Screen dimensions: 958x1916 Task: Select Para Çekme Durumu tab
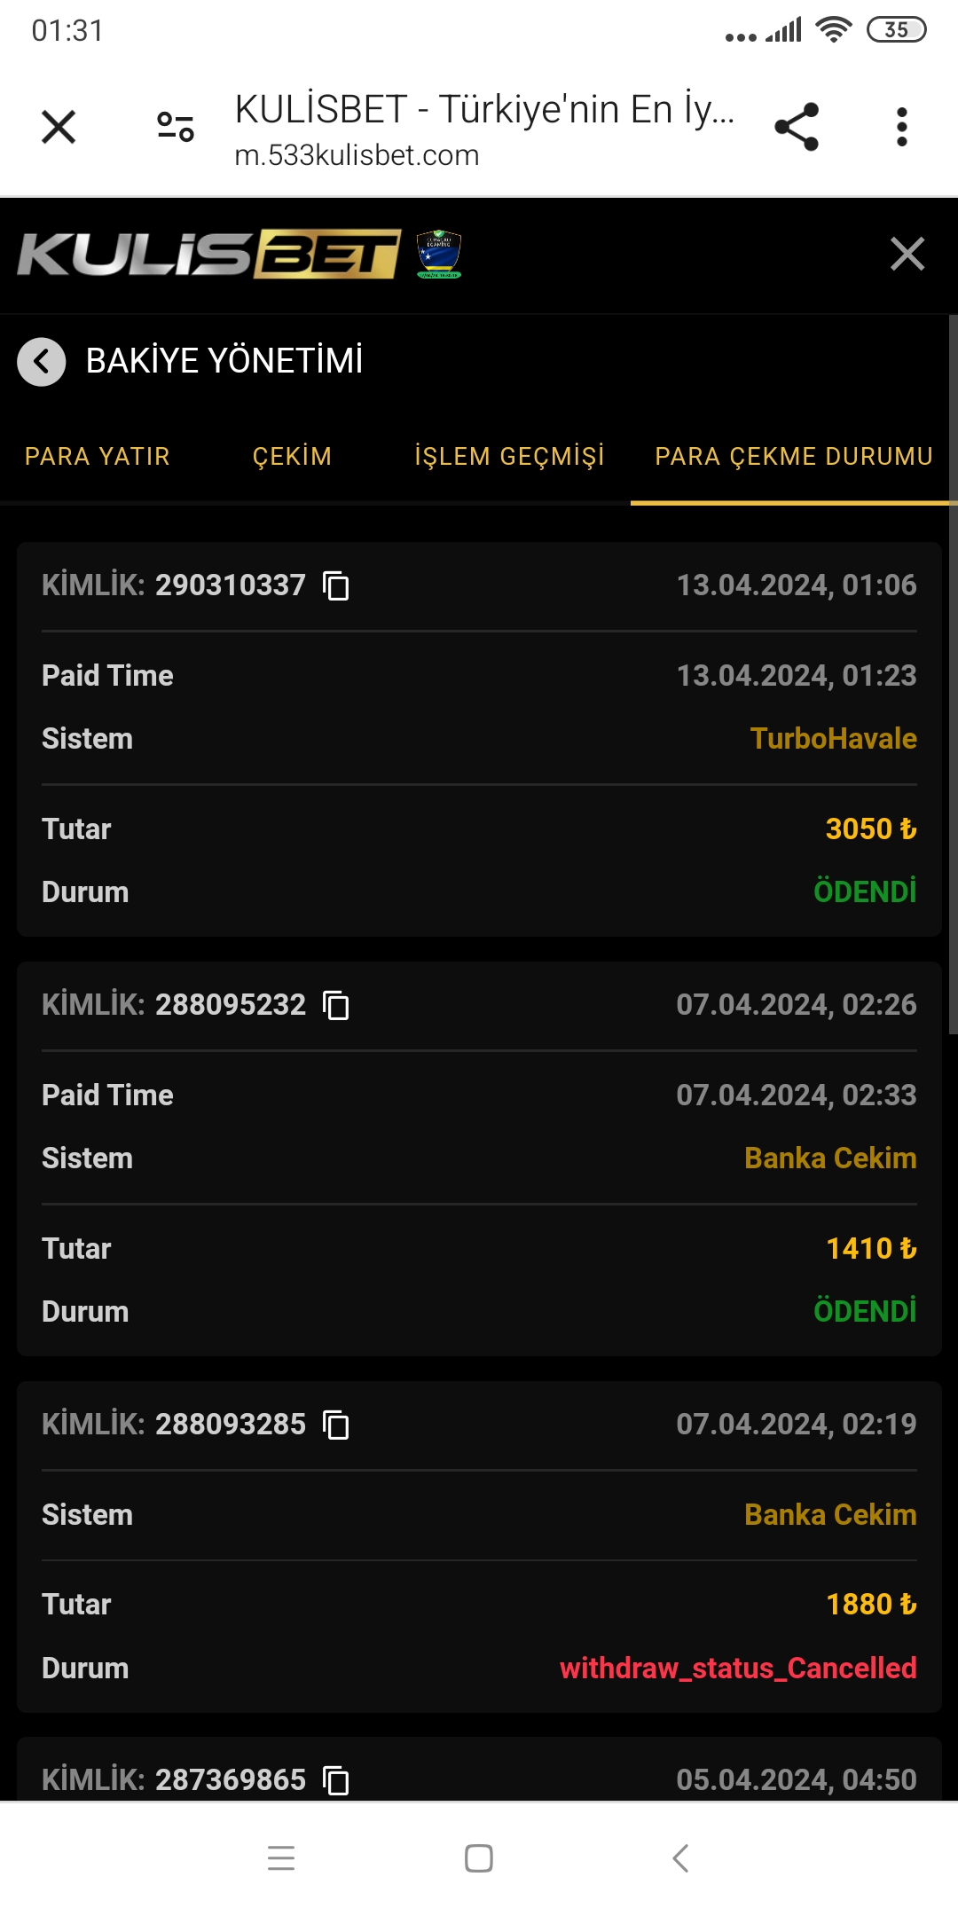pos(794,457)
